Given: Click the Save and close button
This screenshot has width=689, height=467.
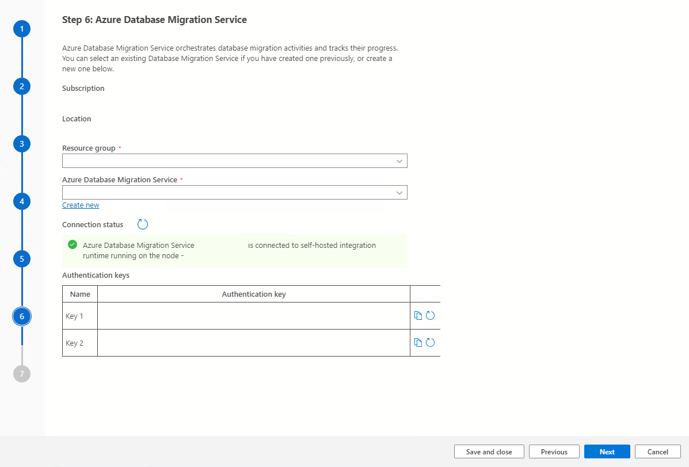Looking at the screenshot, I should click(x=489, y=451).
